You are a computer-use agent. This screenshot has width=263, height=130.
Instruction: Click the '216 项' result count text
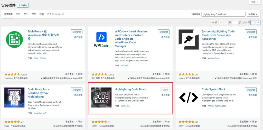214,23
